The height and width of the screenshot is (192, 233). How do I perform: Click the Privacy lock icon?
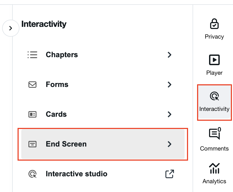click(x=214, y=24)
